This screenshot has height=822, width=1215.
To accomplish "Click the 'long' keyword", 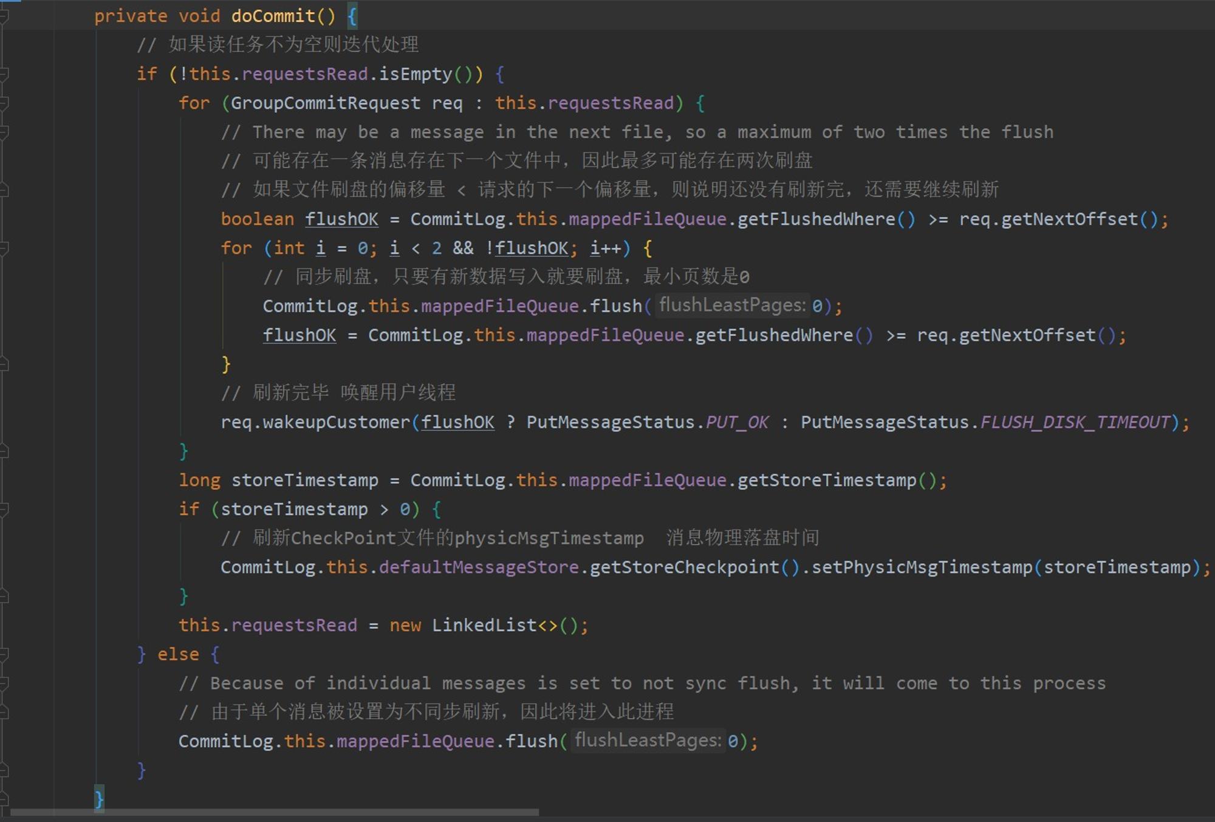I will [x=199, y=481].
